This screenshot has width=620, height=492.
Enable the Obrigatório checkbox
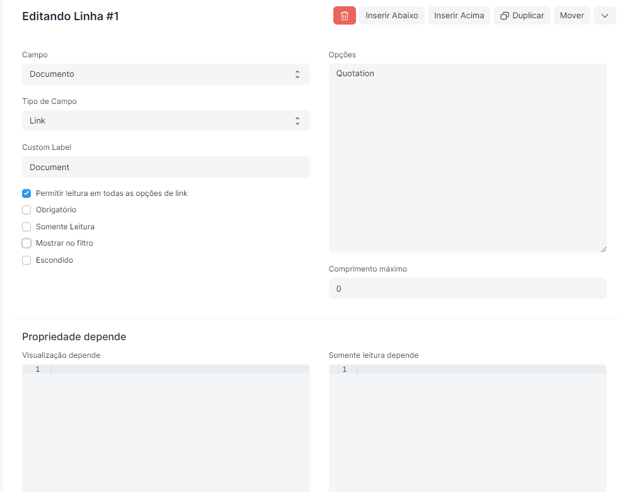(26, 210)
